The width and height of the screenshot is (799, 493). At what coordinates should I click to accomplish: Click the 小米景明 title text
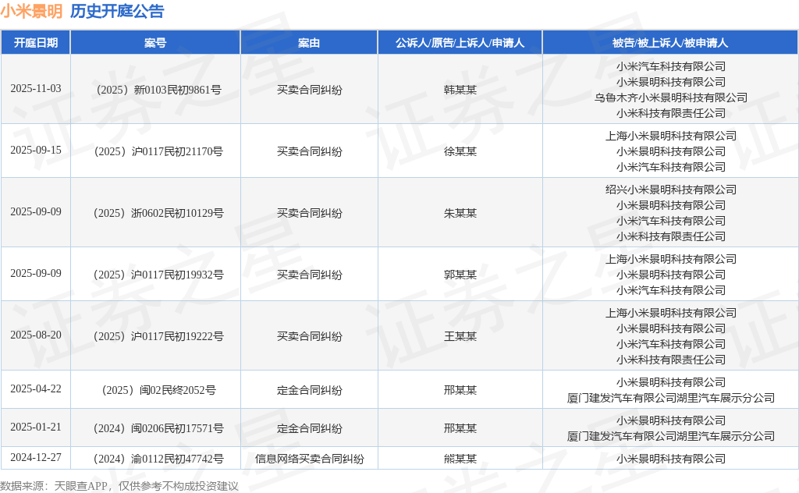point(31,11)
